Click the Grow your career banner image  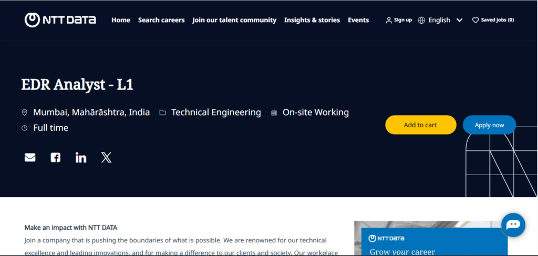[431, 238]
